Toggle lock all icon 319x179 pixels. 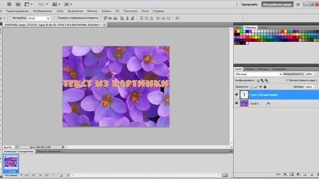pyautogui.click(x=265, y=87)
